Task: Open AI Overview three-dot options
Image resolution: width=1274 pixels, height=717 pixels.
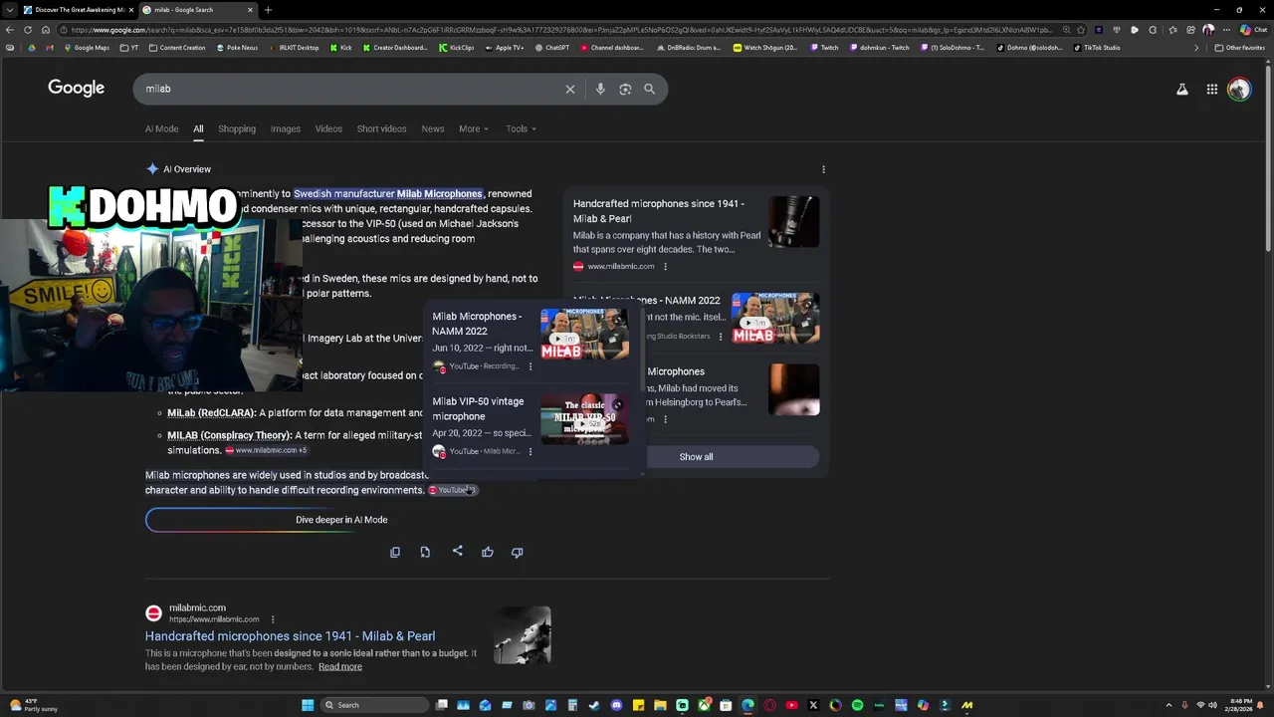Action: click(823, 169)
